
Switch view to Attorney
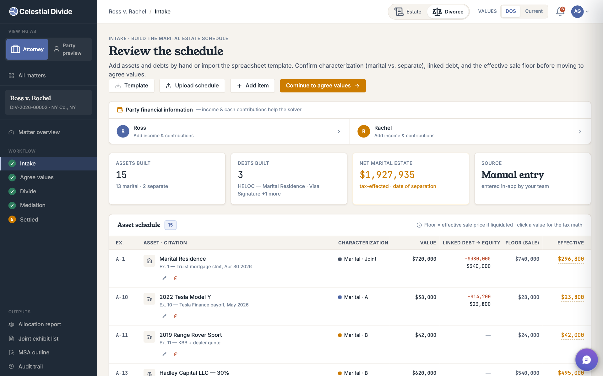coord(27,49)
